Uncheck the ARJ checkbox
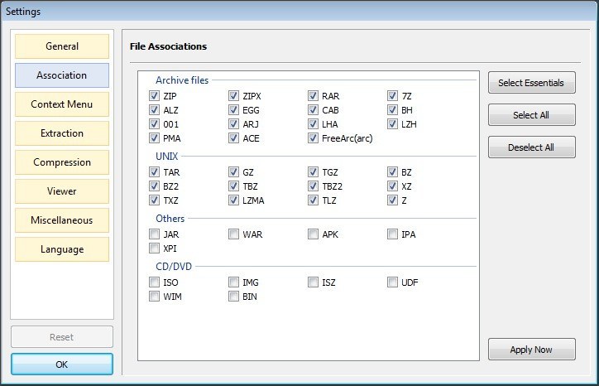Screen dimensions: 599x386 click(233, 124)
